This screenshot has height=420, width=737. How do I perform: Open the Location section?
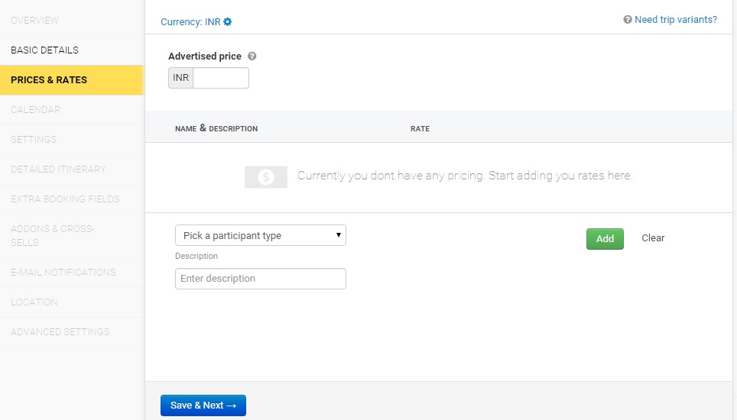[x=34, y=302]
